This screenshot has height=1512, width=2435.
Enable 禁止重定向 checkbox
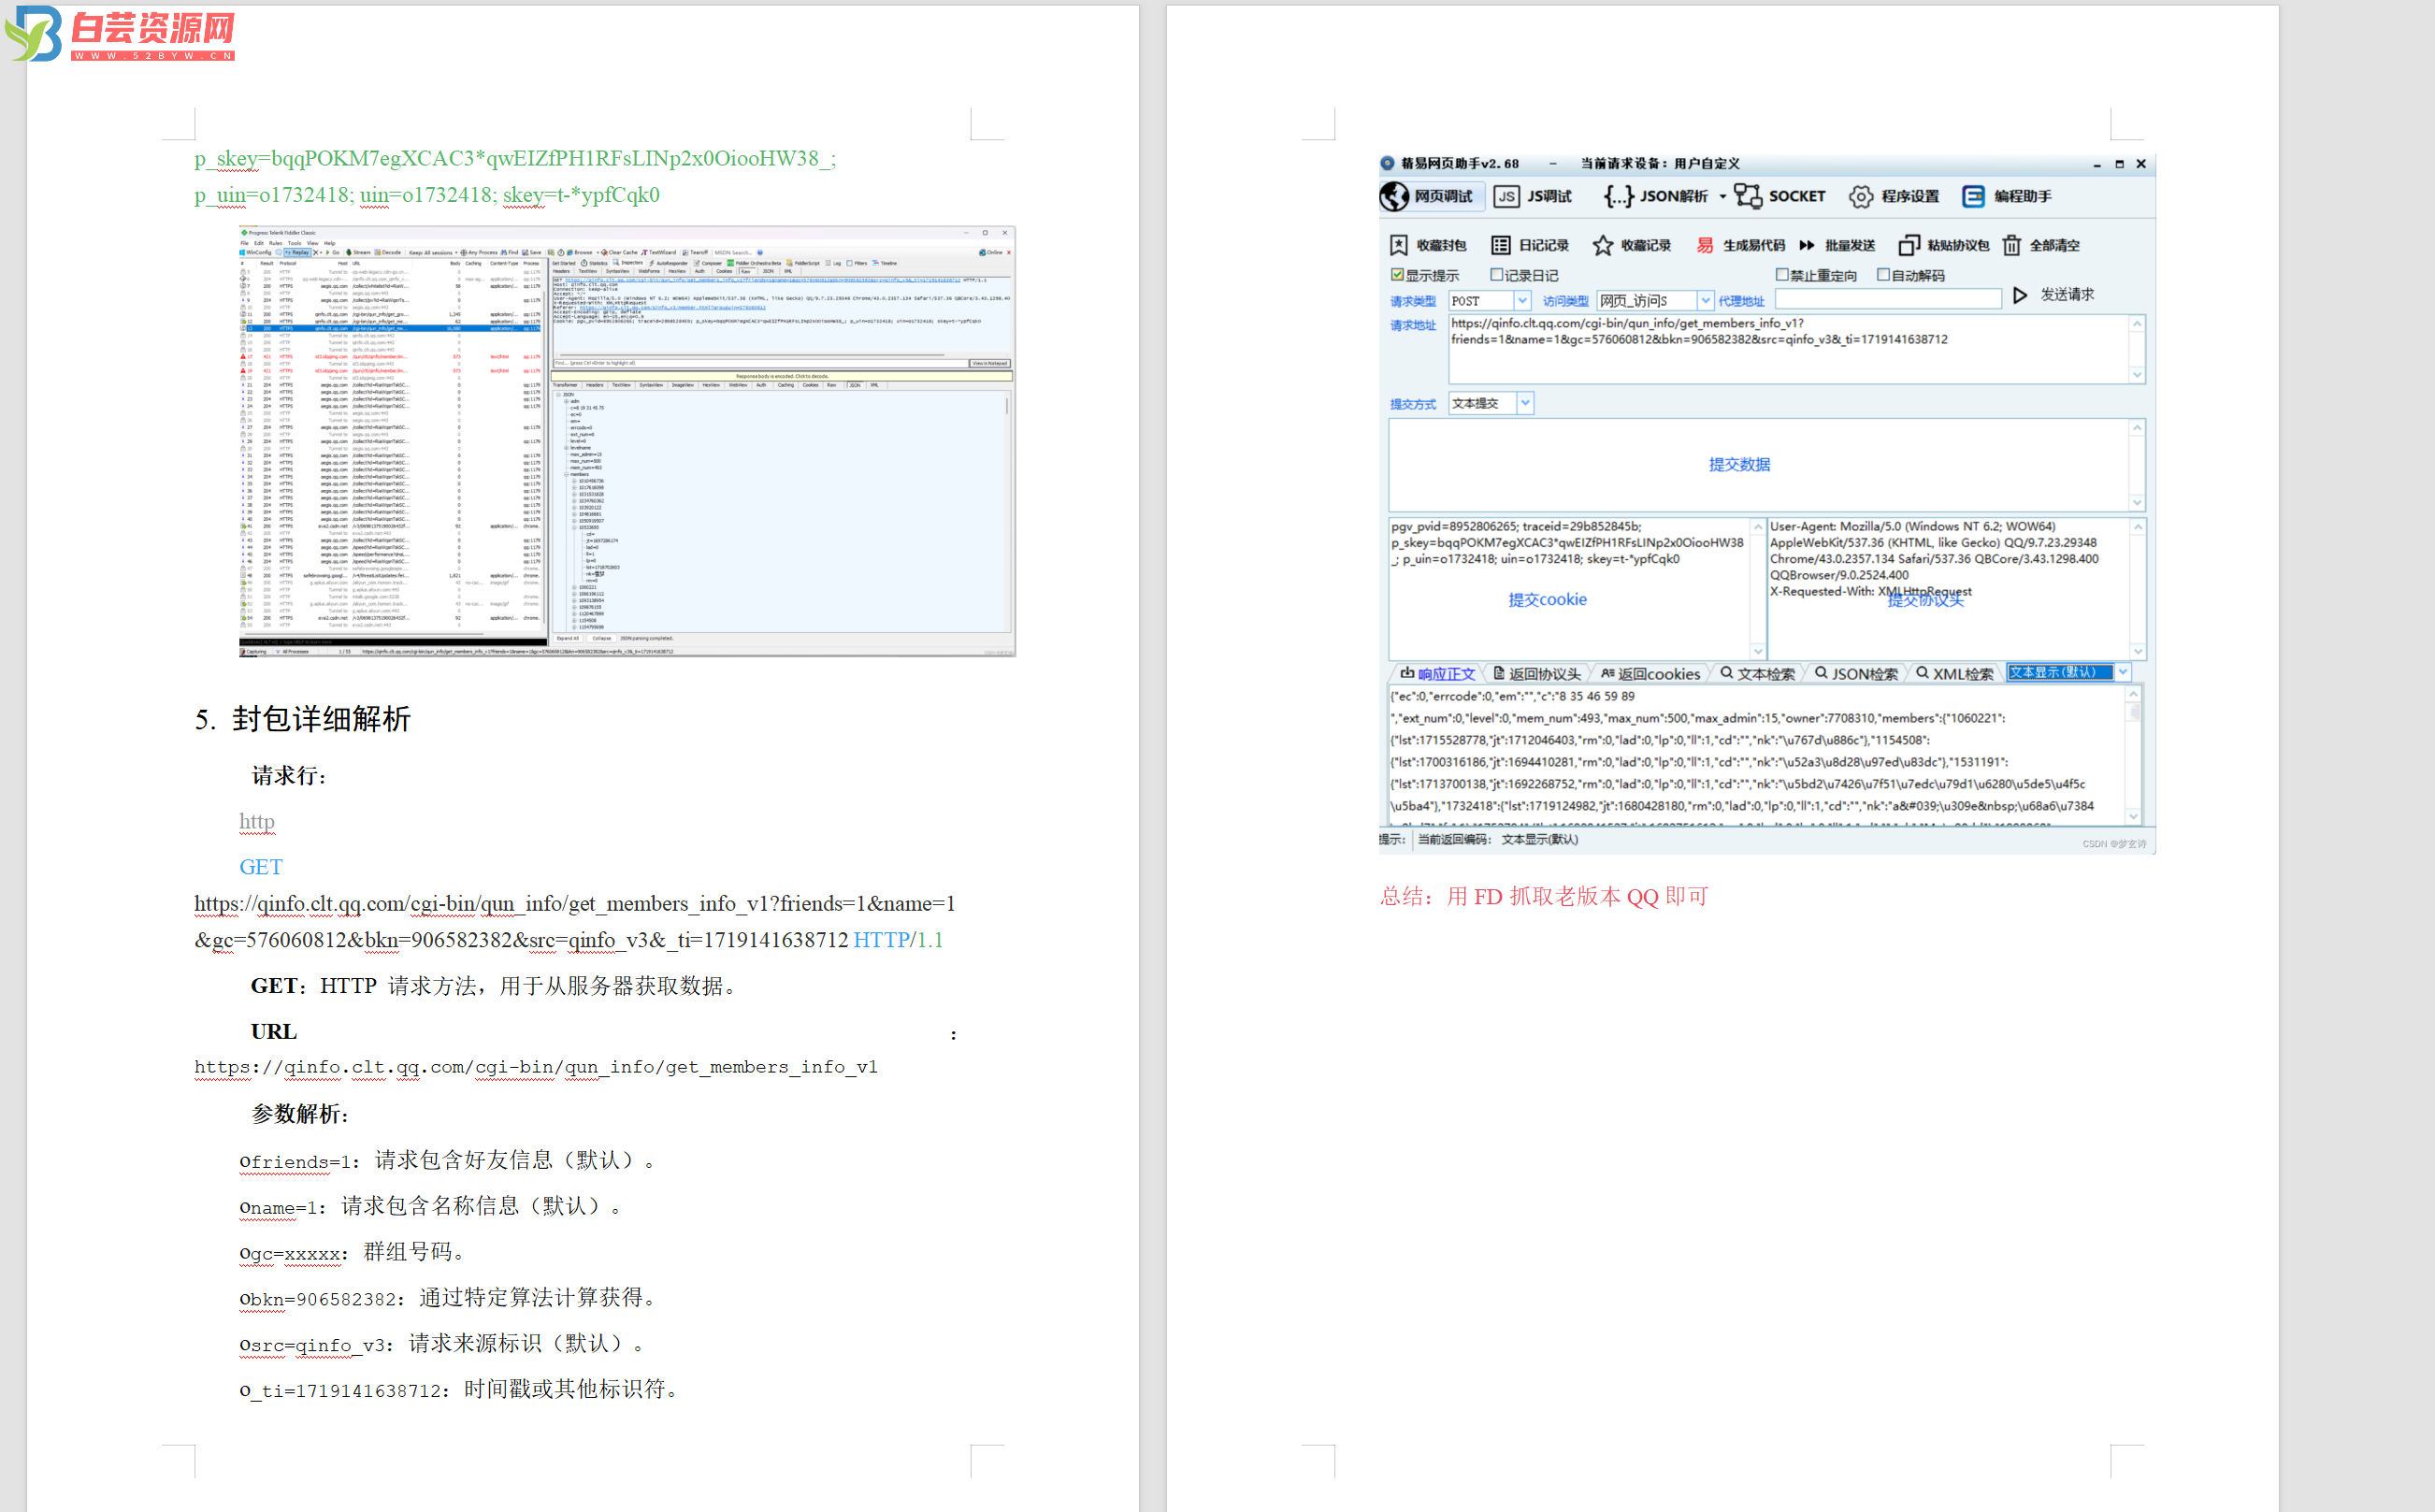tap(1782, 274)
